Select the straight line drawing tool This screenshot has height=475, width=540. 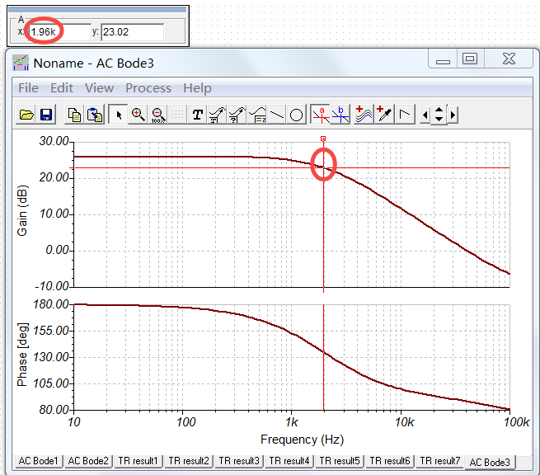[x=277, y=115]
